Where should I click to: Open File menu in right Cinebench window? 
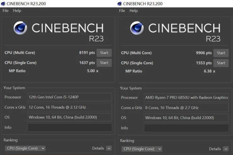click(x=122, y=11)
